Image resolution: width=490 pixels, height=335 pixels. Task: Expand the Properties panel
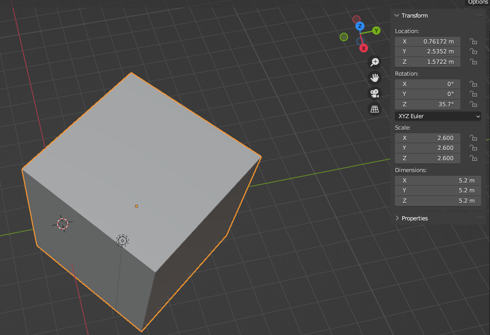(x=397, y=218)
